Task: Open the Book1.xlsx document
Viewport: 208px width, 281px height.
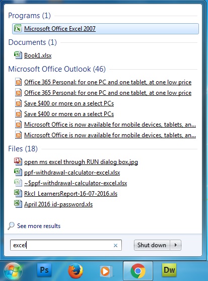Action: pos(38,55)
